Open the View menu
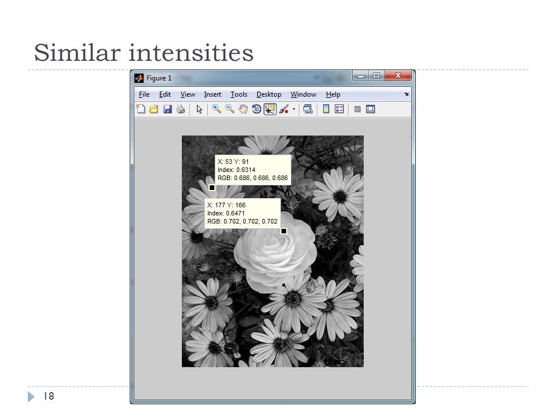The height and width of the screenshot is (417, 556). pos(188,94)
